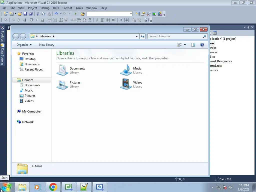Viewport: 256px width, 192px height.
Task: Click the Center Vertically layout icon
Action: 126,20
